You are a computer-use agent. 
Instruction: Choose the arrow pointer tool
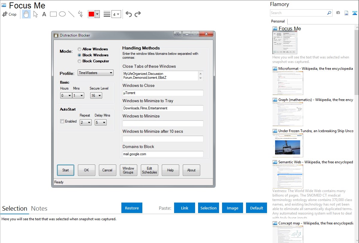[35, 14]
